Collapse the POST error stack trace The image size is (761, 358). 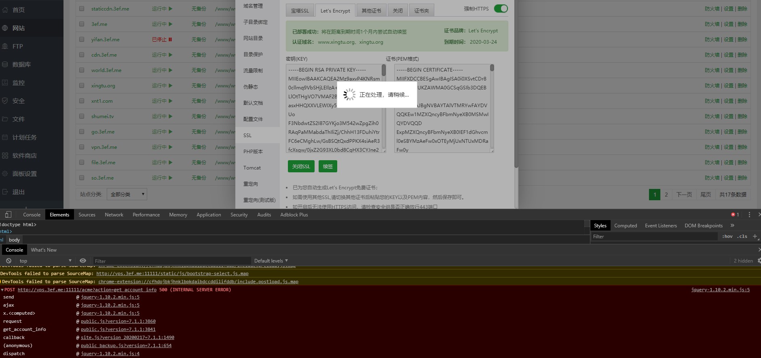pyautogui.click(x=2, y=290)
